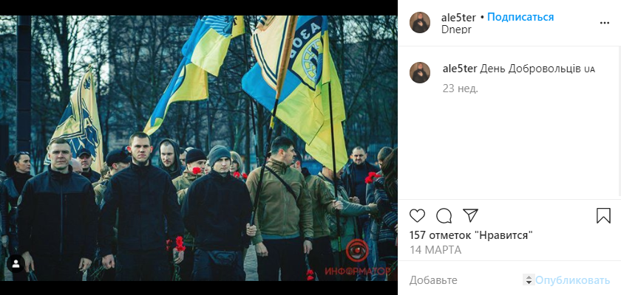621x295 pixels.
Task: Click the scrollbar beside the comments
Action: 619,122
